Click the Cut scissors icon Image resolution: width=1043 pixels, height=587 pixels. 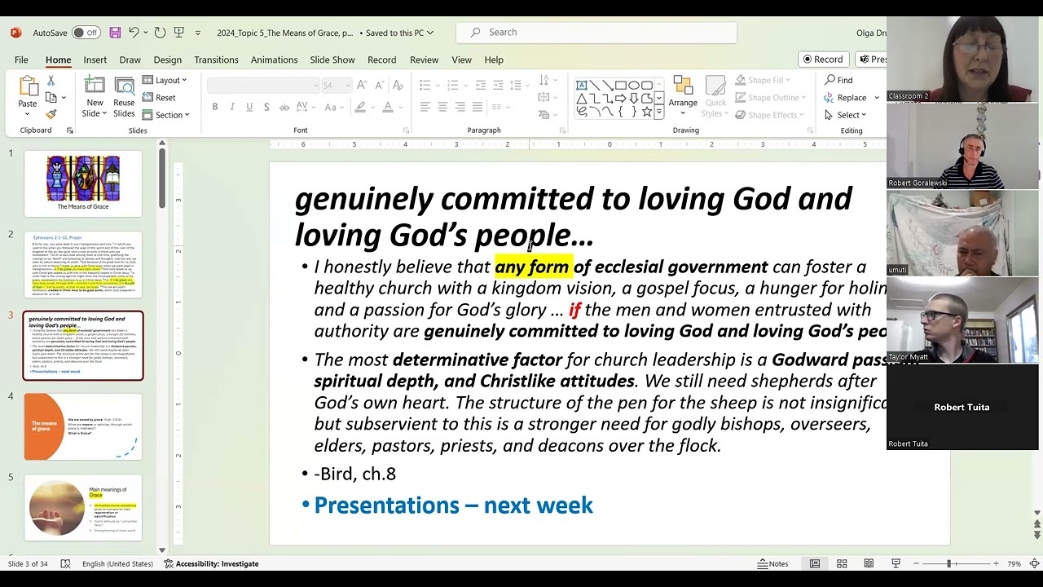51,81
